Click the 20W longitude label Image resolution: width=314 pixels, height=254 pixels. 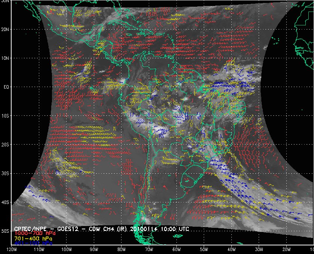[286, 250]
